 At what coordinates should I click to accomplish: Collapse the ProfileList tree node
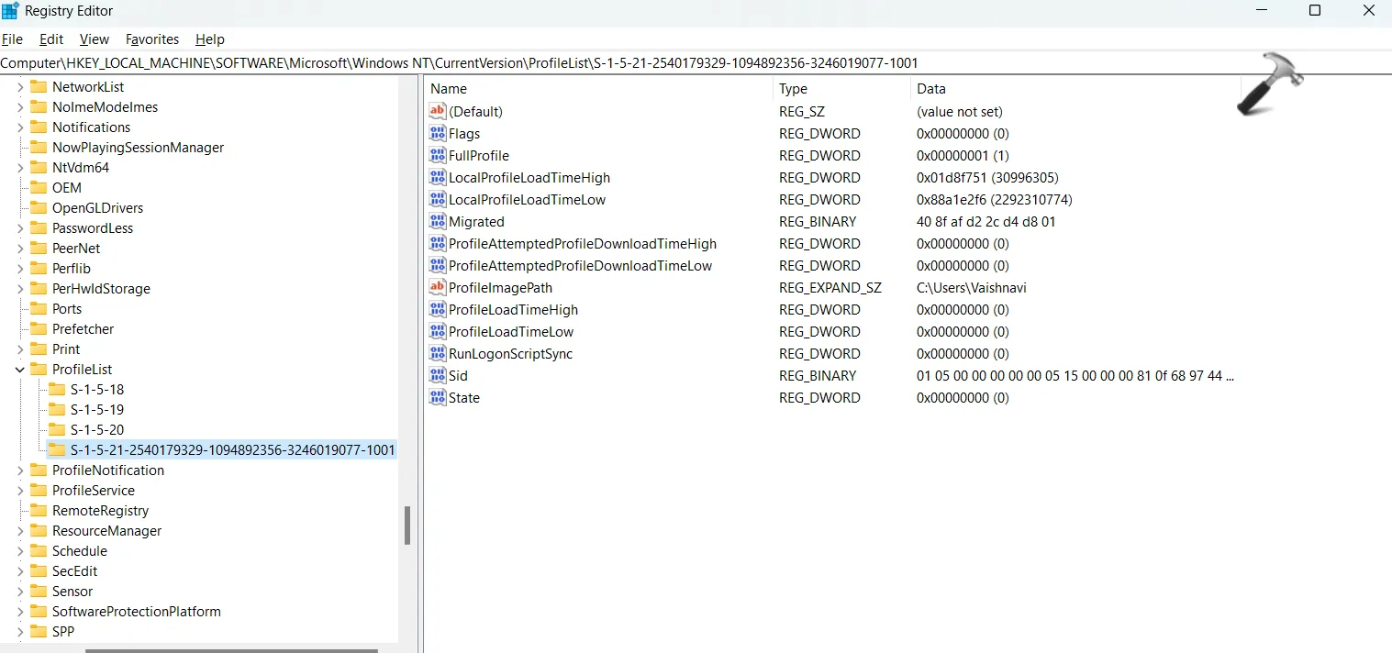[20, 370]
